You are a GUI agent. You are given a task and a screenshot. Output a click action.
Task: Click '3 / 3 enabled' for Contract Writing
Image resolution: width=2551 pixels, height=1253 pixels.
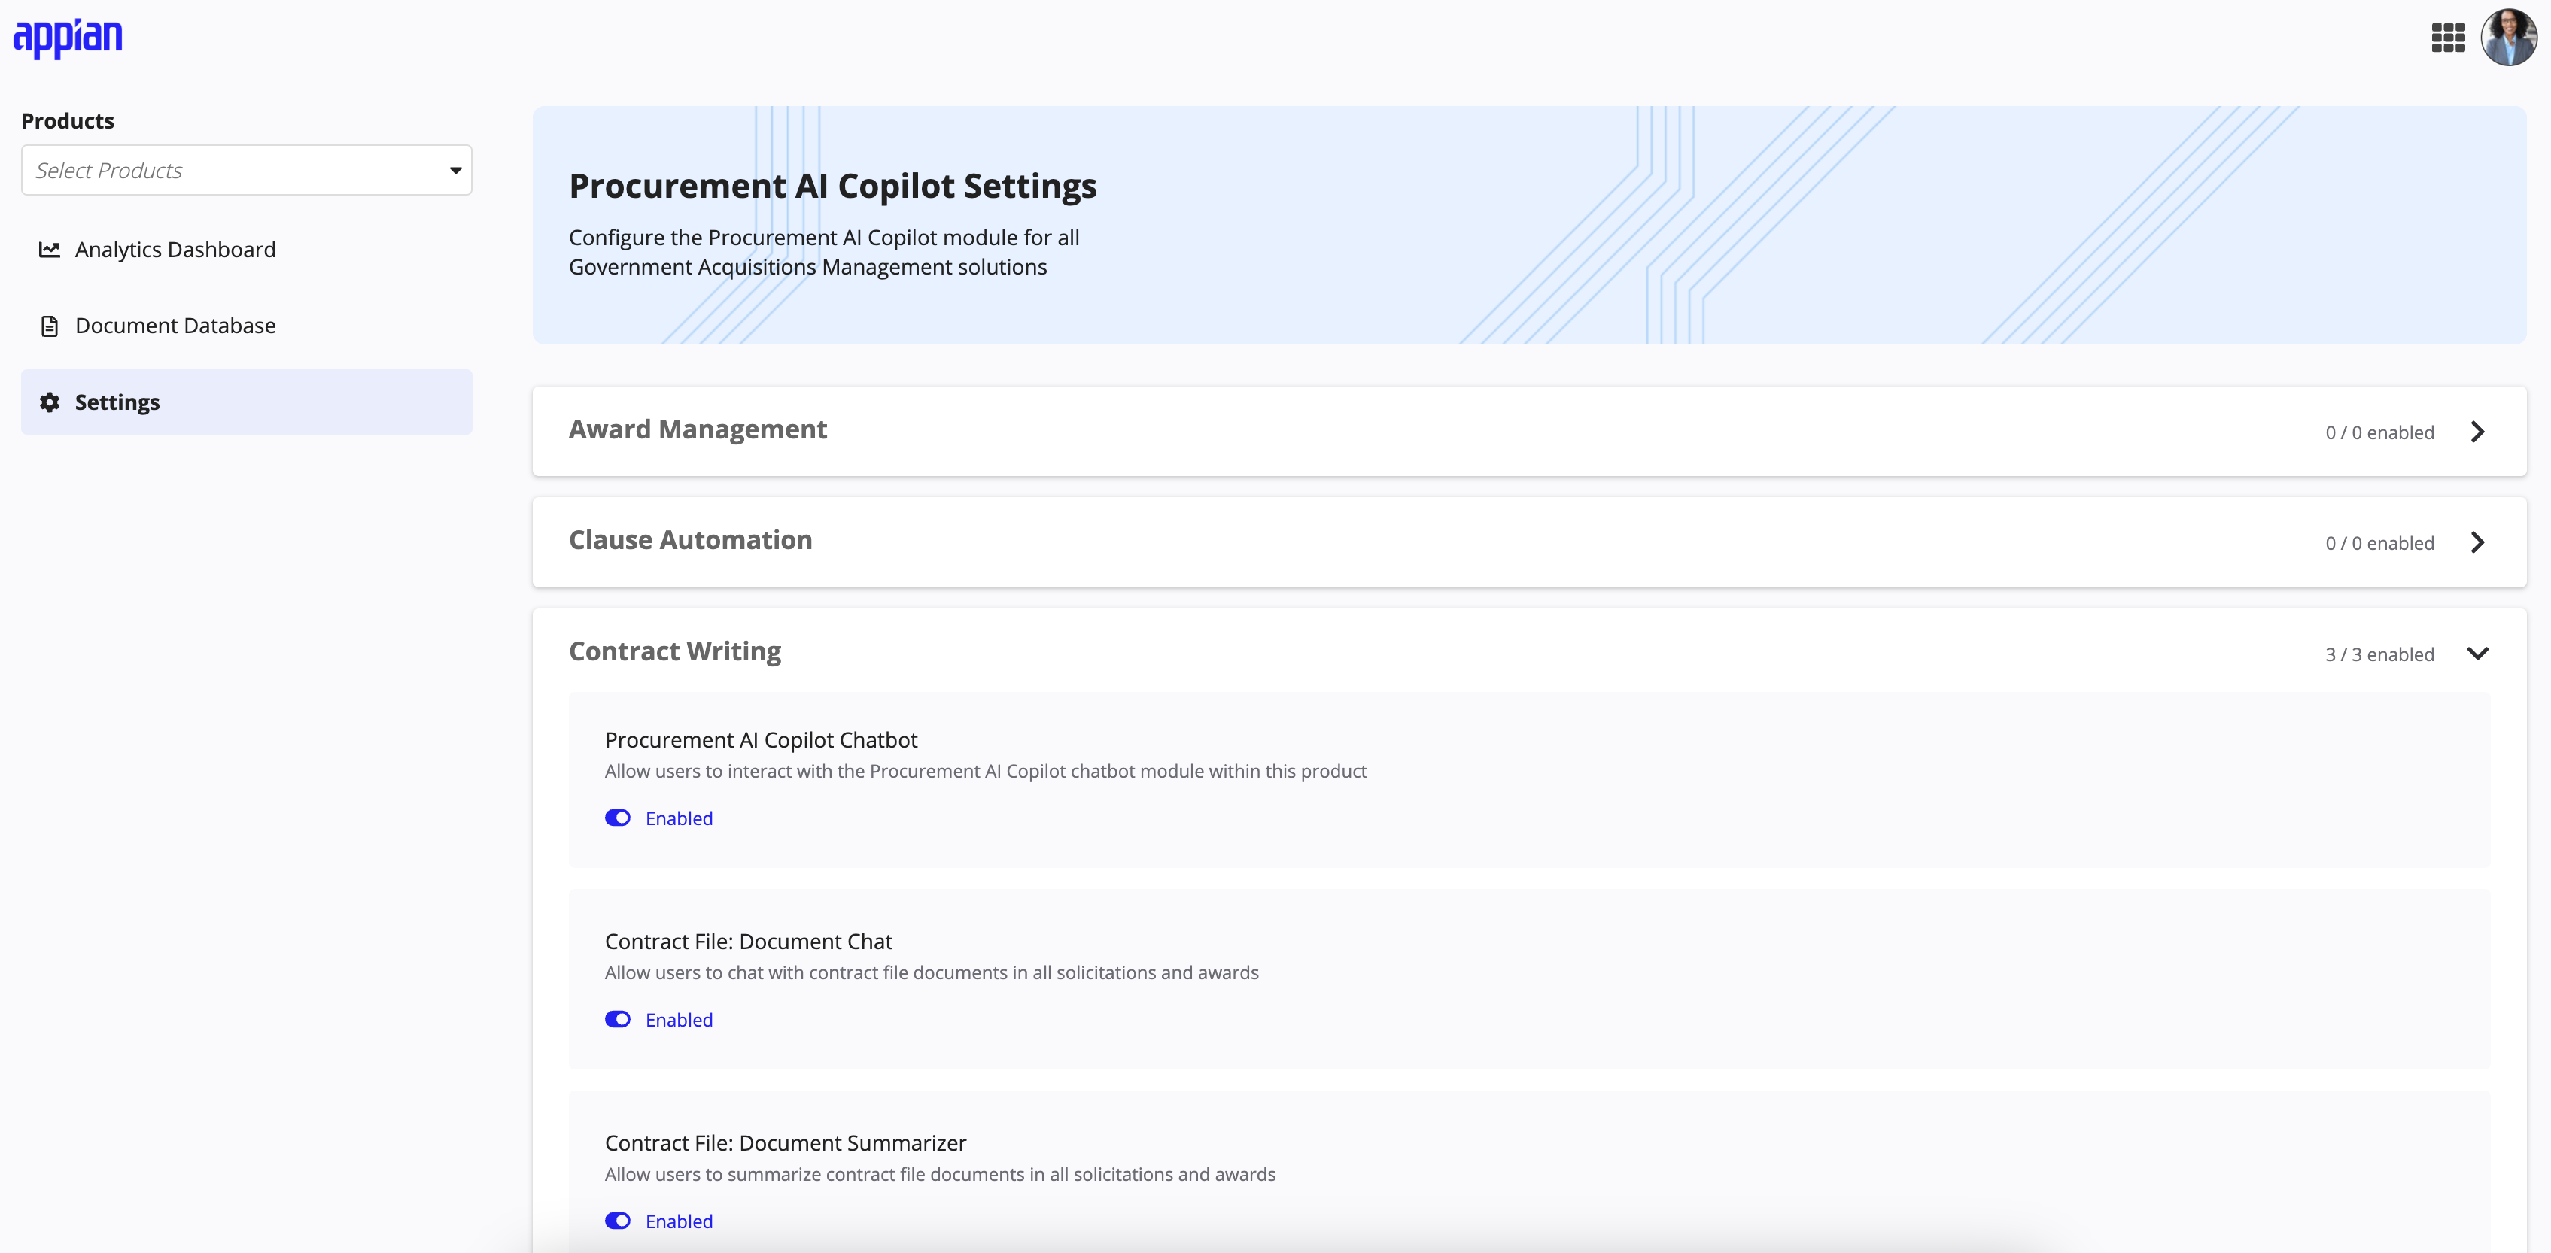[2379, 654]
